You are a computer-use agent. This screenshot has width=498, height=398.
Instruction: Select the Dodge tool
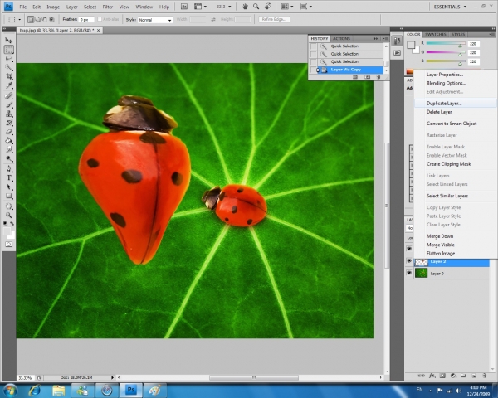click(x=9, y=158)
